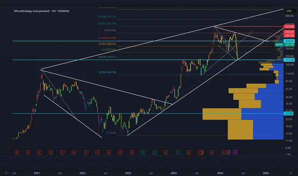Click the purple lightning event marker

(x=228, y=152)
